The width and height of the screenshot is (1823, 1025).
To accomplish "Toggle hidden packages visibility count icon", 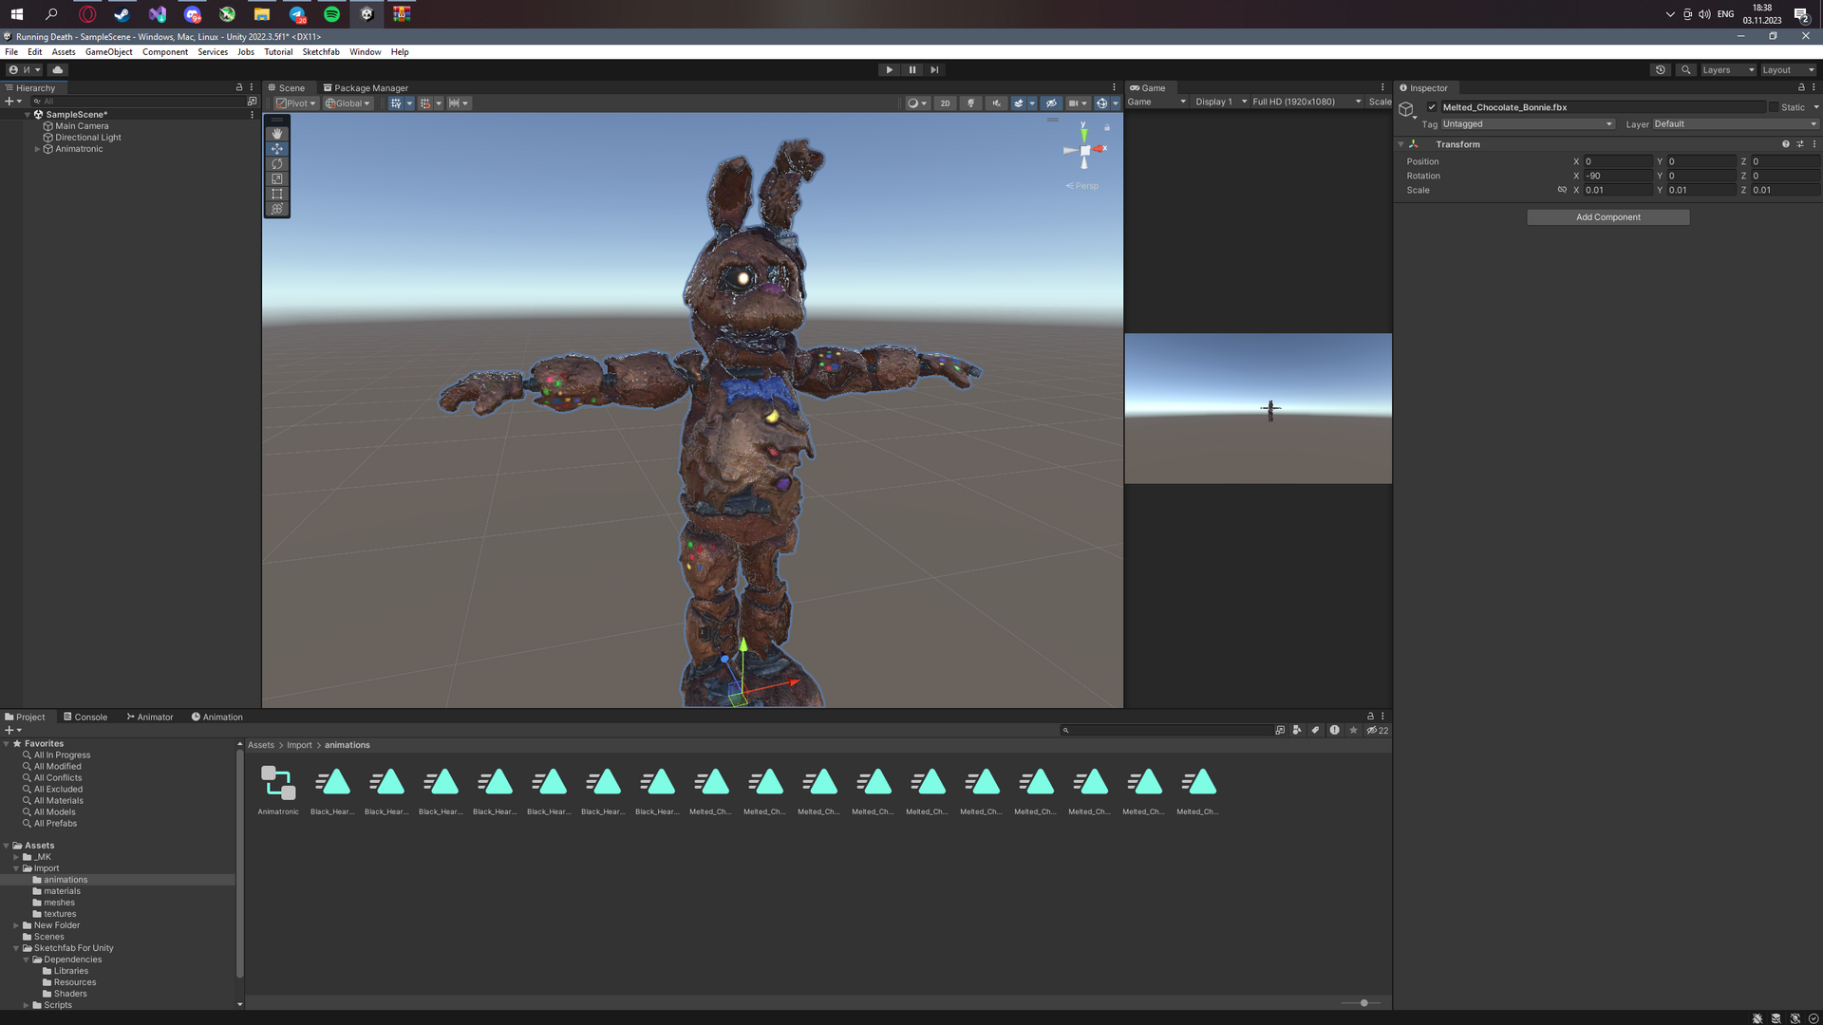I will (x=1377, y=731).
